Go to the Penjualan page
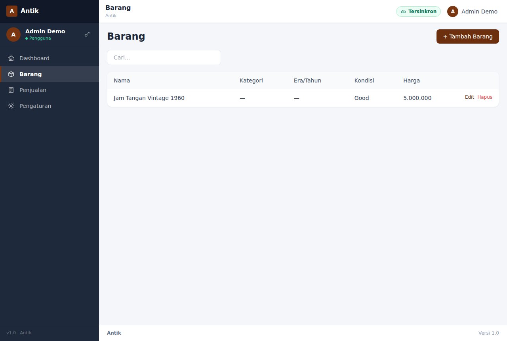 50,90
